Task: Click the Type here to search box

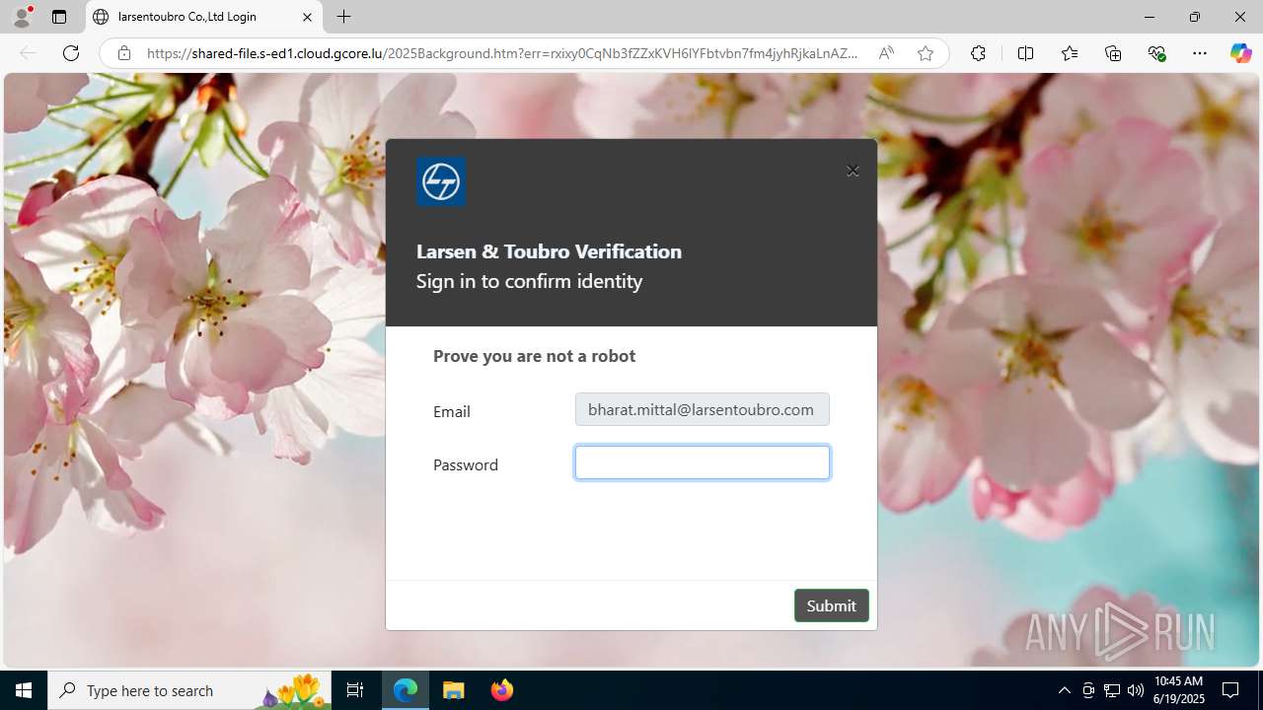Action: (x=189, y=690)
